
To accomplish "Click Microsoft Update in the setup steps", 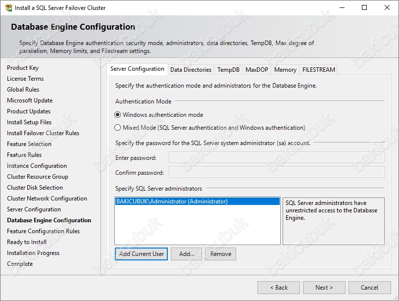I will (30, 100).
